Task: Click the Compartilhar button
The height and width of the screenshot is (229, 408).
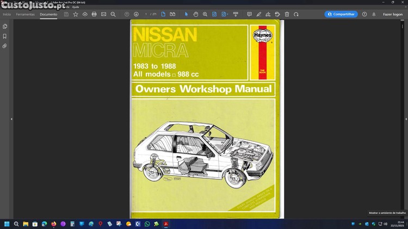Action: coord(341,14)
